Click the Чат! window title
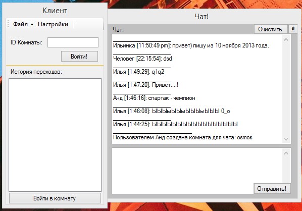 coord(202,17)
